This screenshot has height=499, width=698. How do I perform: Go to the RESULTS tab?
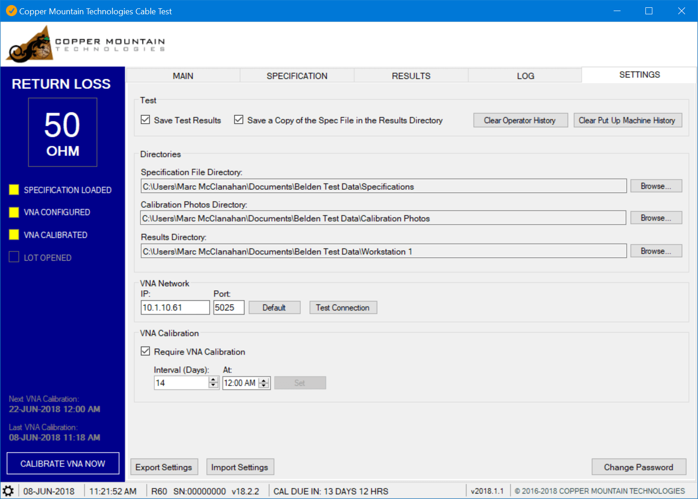(411, 76)
